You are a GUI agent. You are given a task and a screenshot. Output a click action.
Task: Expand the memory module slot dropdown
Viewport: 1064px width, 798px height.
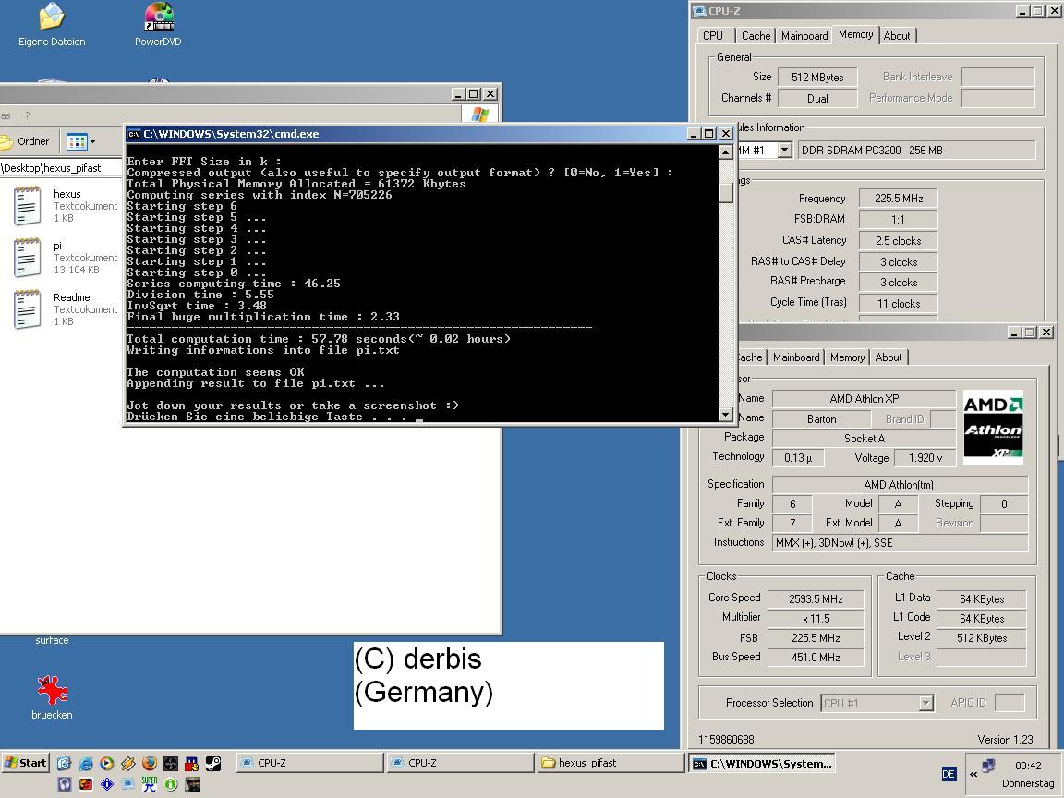(784, 150)
